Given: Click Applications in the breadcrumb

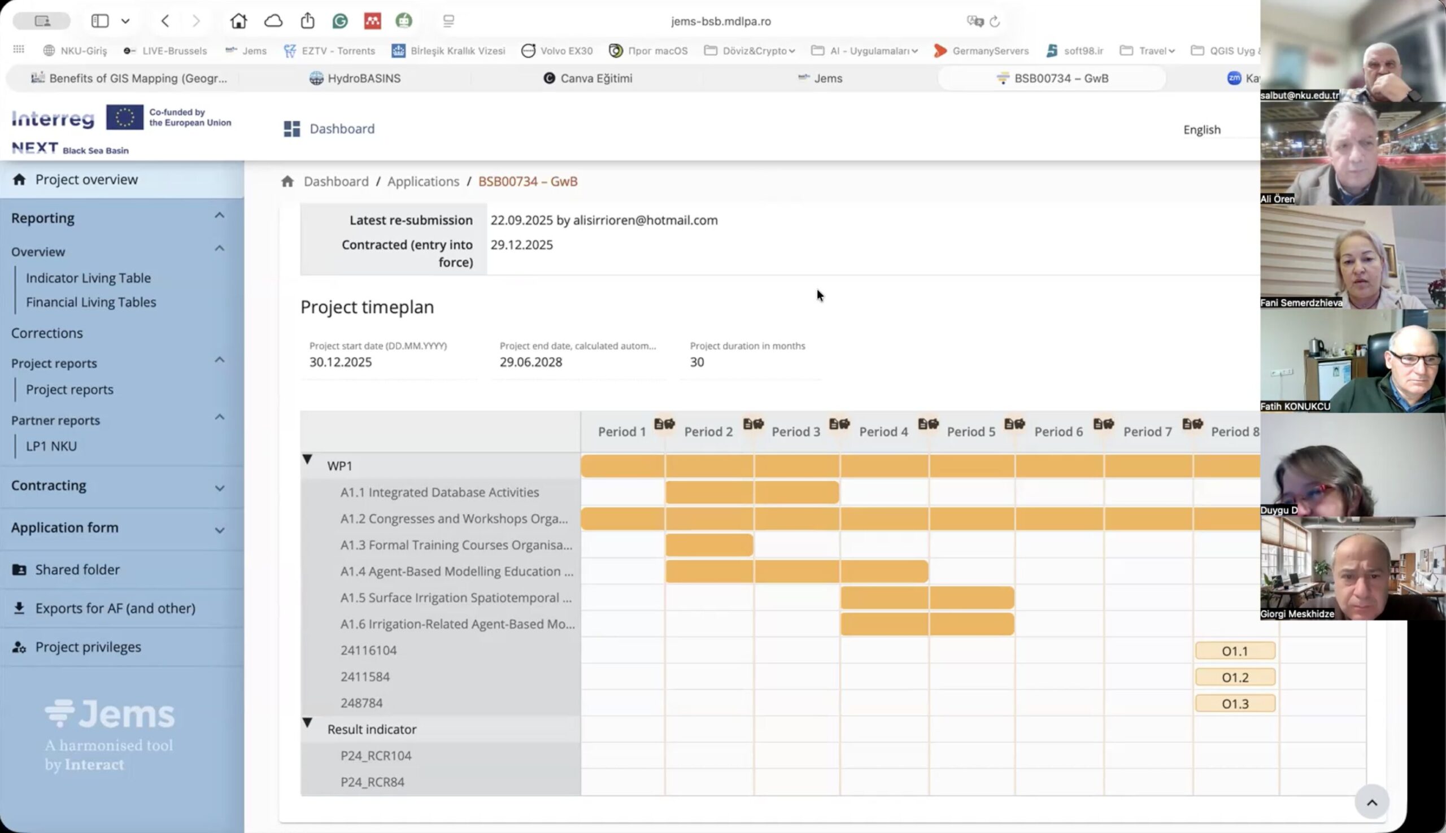Looking at the screenshot, I should pos(423,181).
